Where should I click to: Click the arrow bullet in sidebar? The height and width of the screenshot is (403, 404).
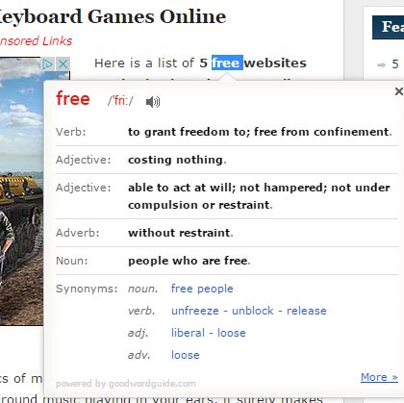tap(382, 65)
